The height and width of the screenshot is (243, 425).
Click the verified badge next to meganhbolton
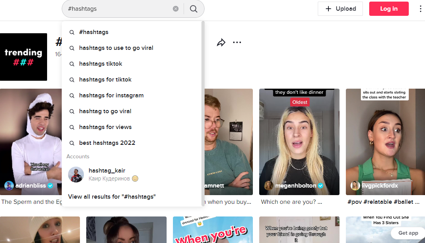pyautogui.click(x=321, y=186)
